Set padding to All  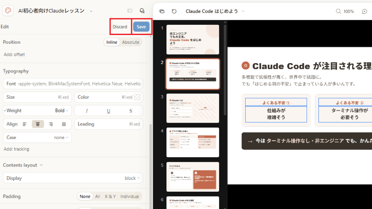98,196
